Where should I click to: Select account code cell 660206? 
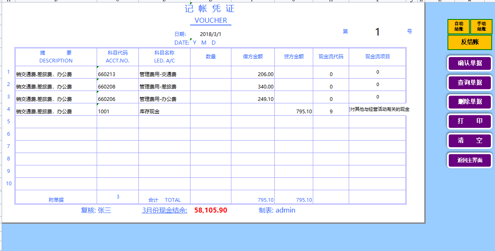[x=117, y=97]
